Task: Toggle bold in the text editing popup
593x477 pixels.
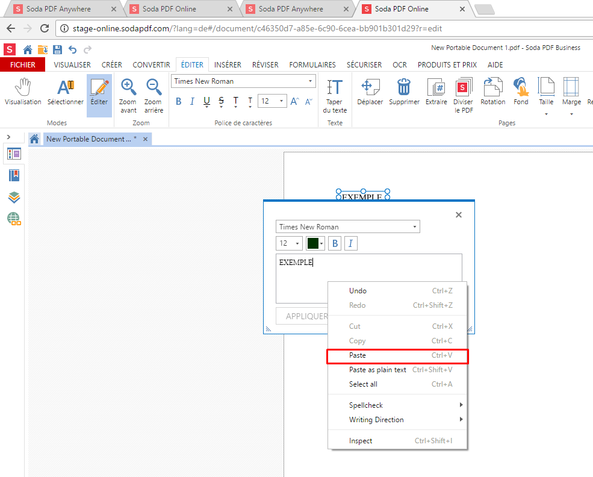Action: click(334, 243)
